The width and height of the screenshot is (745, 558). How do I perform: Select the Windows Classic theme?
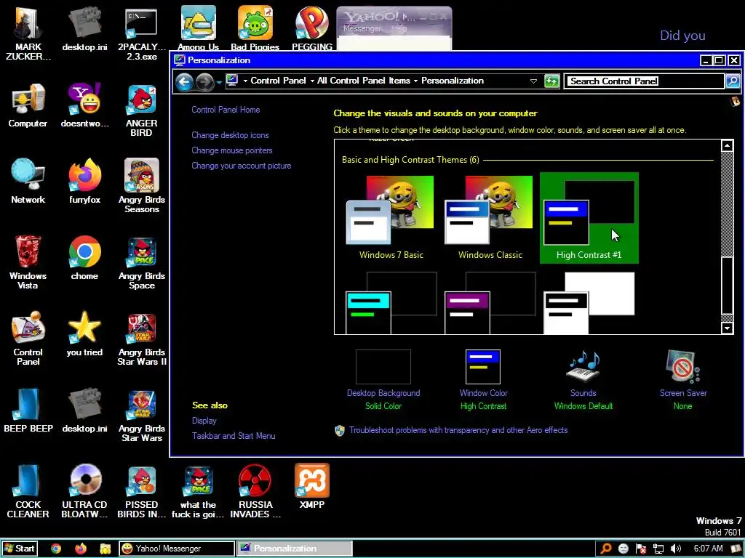pos(490,218)
